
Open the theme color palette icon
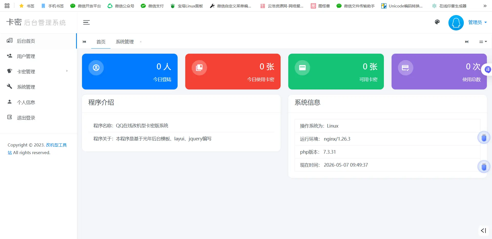click(437, 22)
